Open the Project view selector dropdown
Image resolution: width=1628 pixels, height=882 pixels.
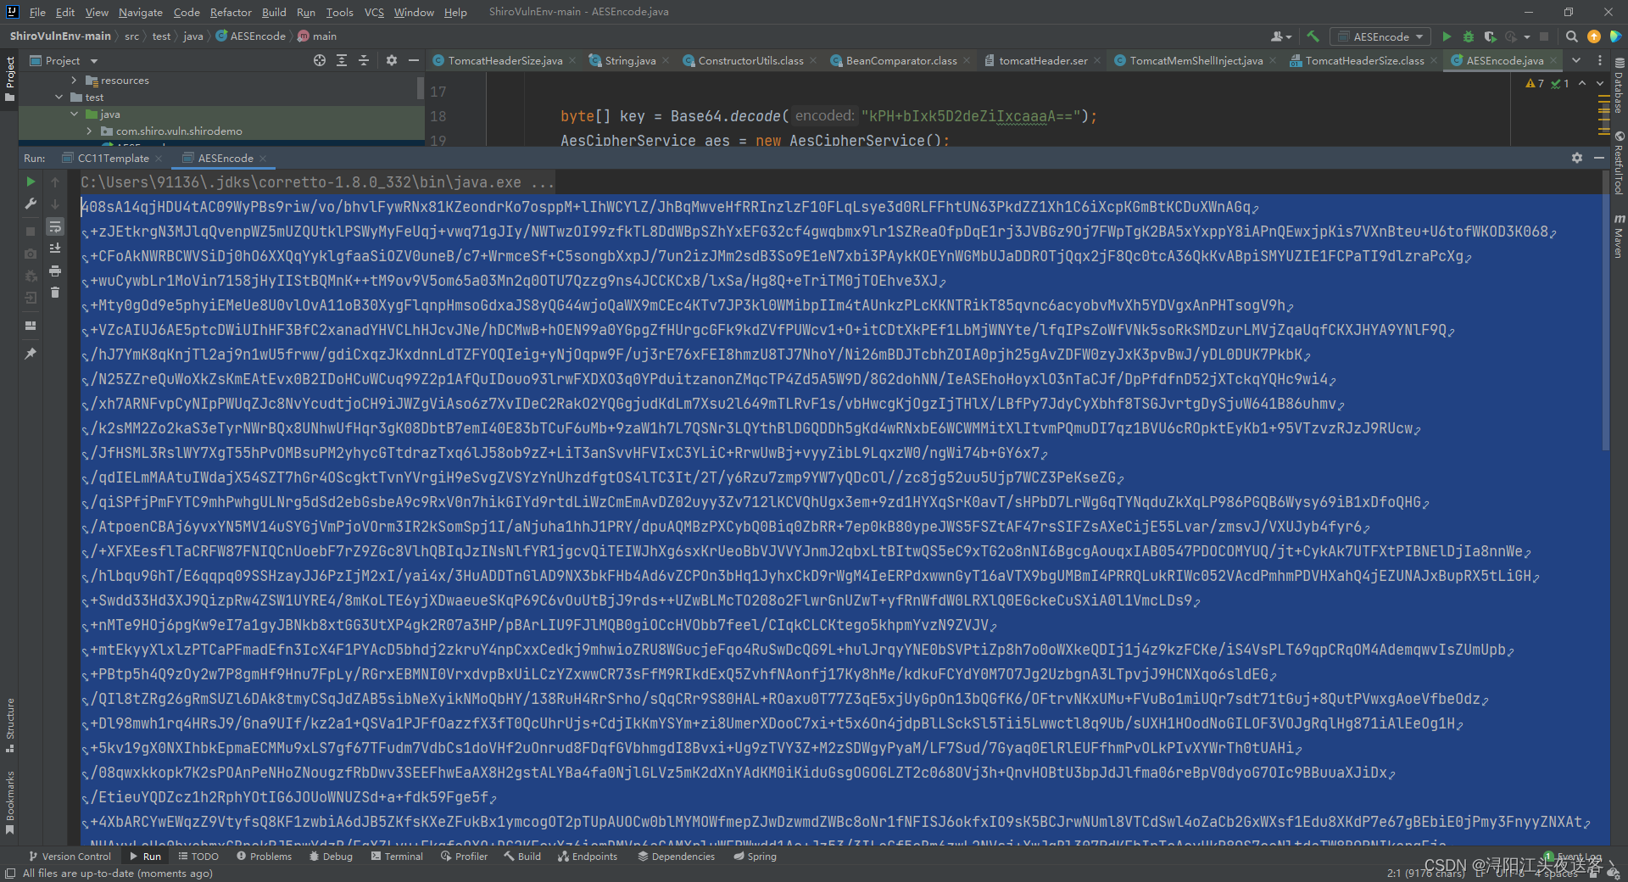pyautogui.click(x=64, y=60)
